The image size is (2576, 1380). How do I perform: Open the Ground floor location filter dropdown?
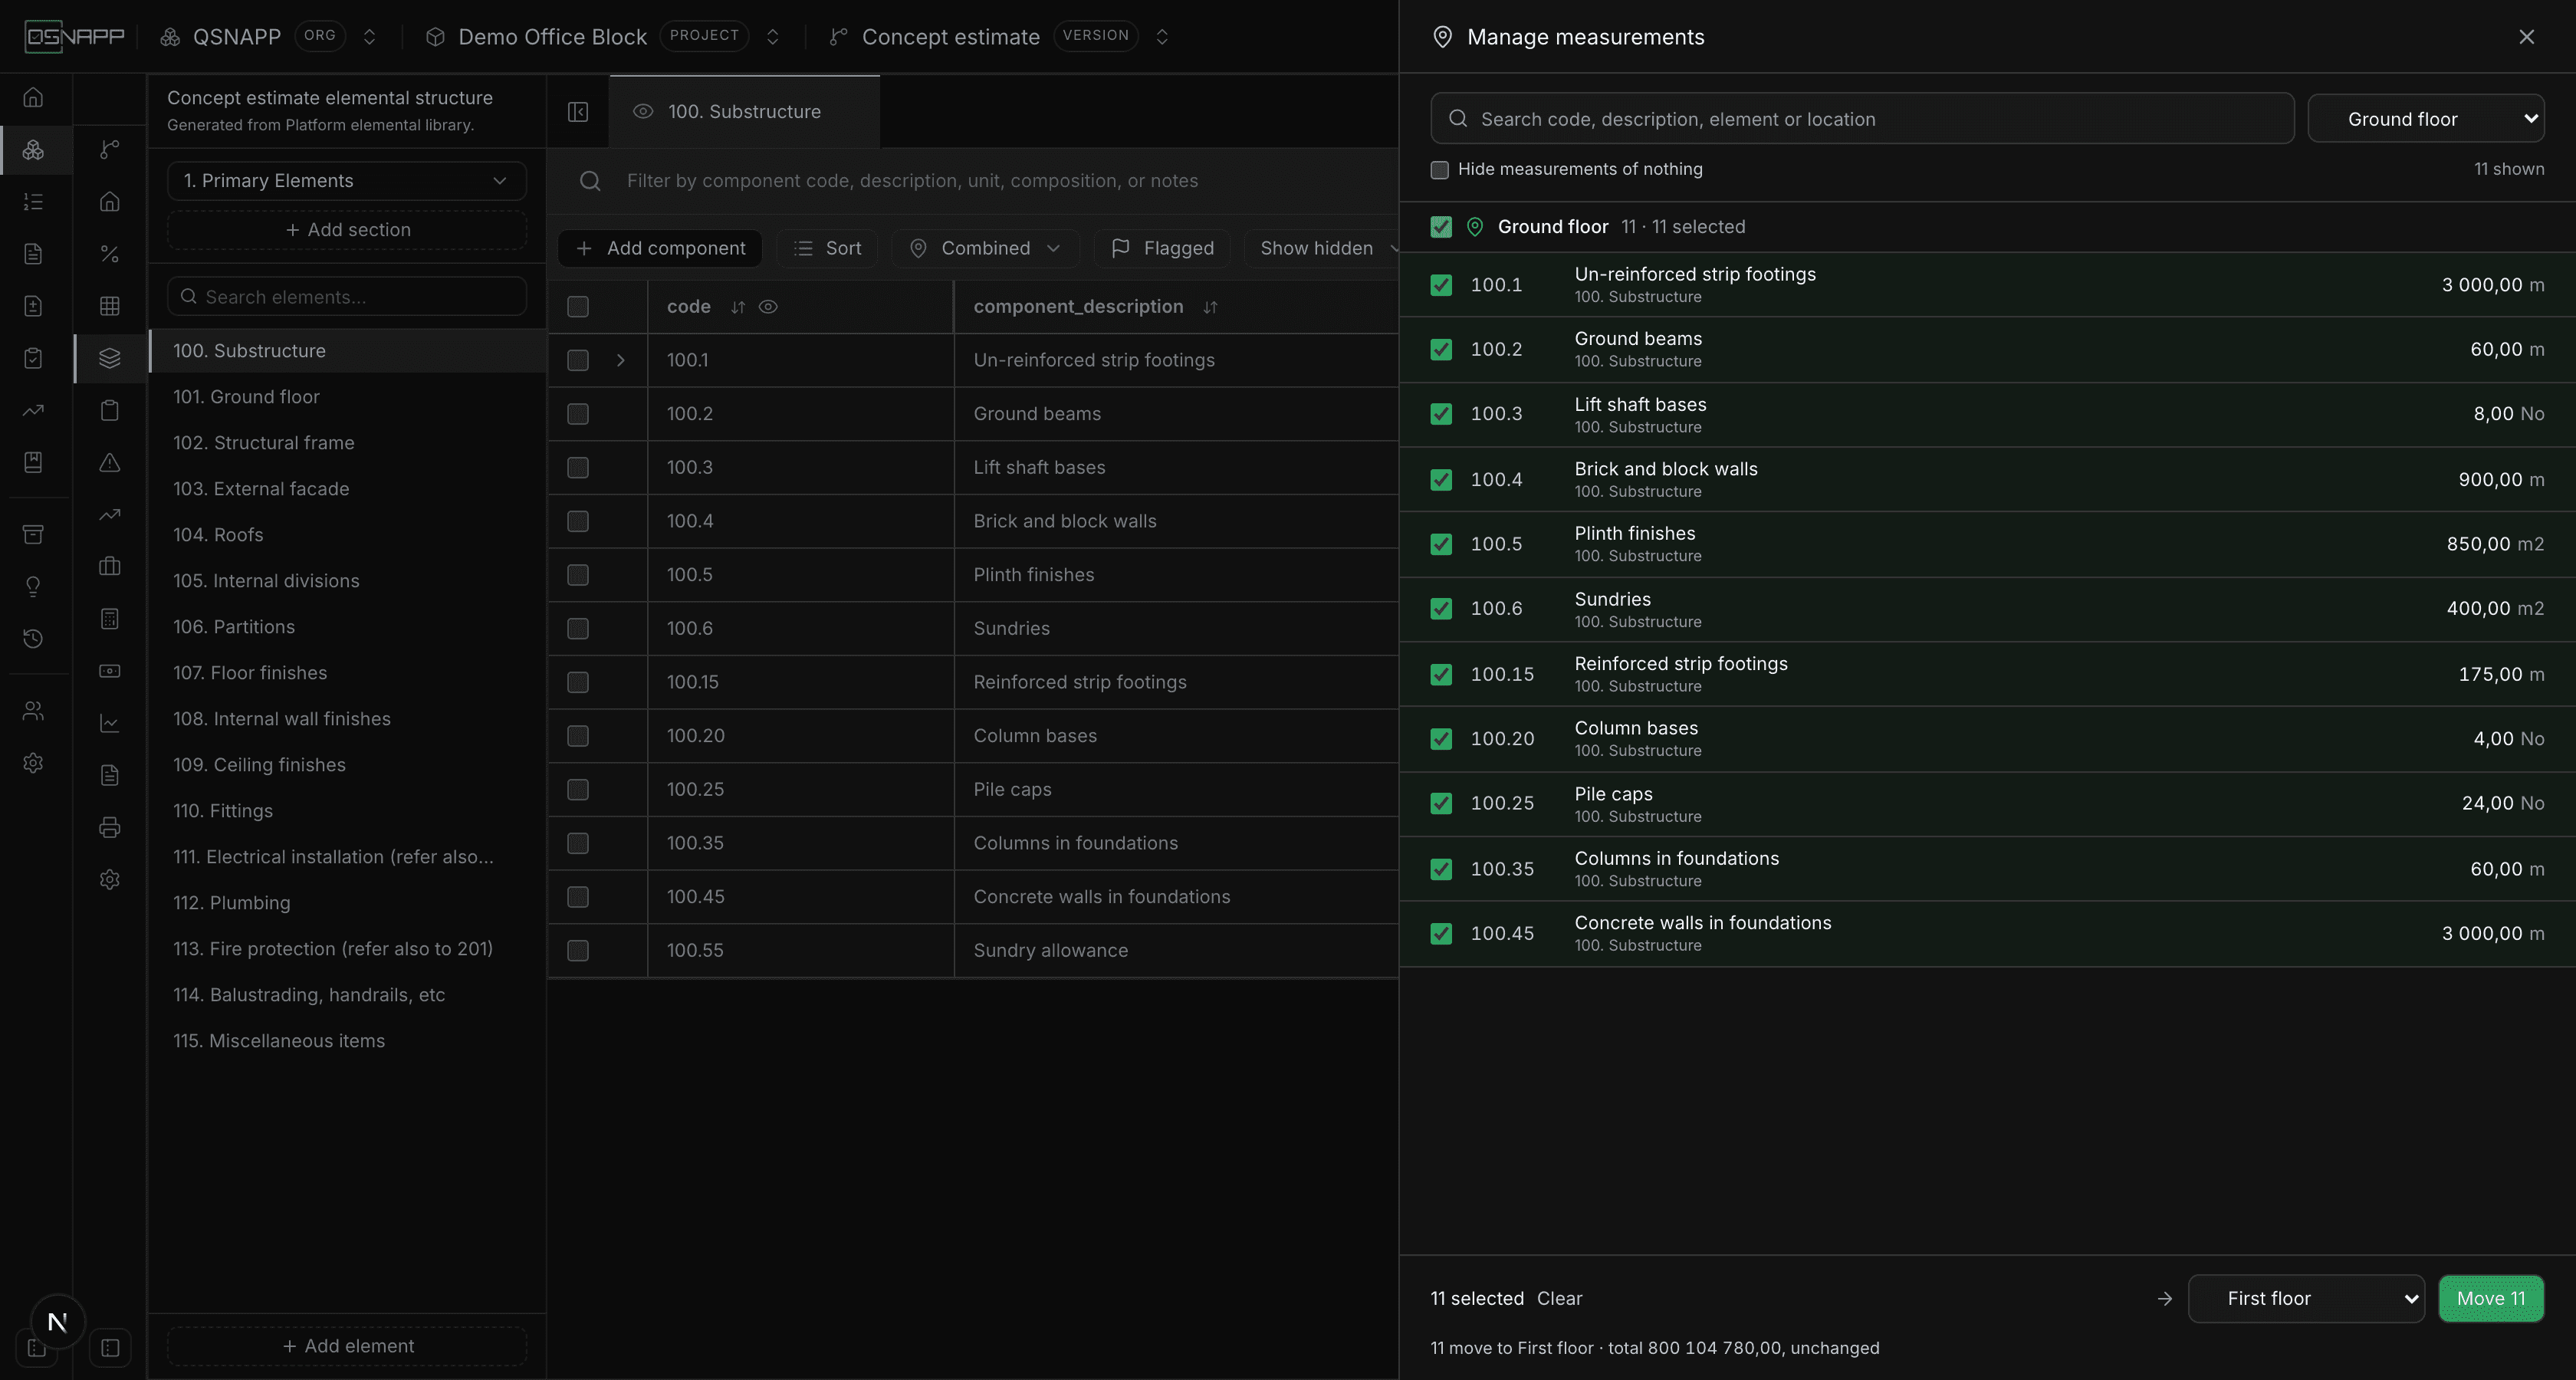(2426, 119)
